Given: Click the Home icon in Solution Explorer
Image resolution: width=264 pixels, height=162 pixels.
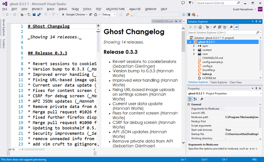Looking at the screenshot, I should pyautogui.click(x=201, y=27).
